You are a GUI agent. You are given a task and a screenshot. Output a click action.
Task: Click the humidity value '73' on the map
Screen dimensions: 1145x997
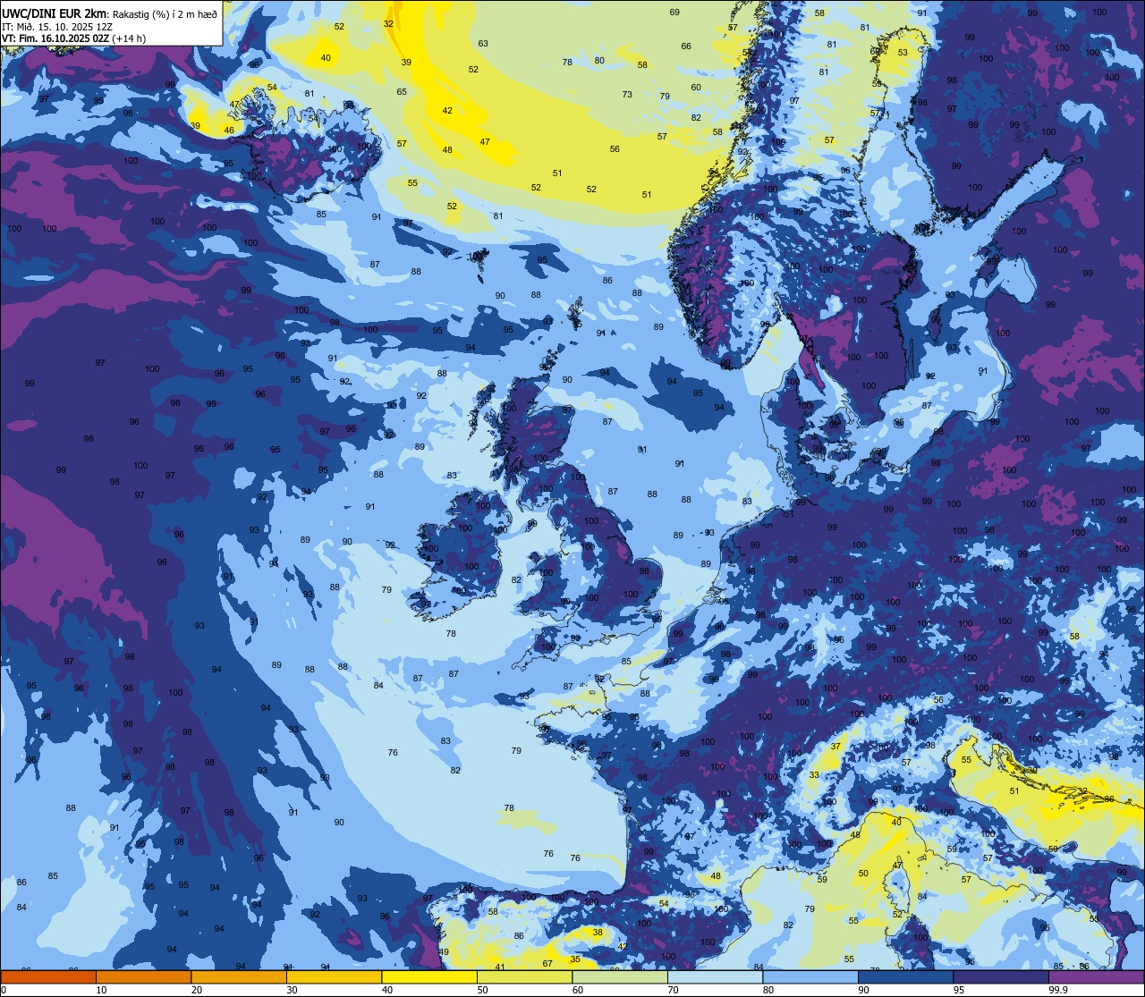[x=627, y=95]
